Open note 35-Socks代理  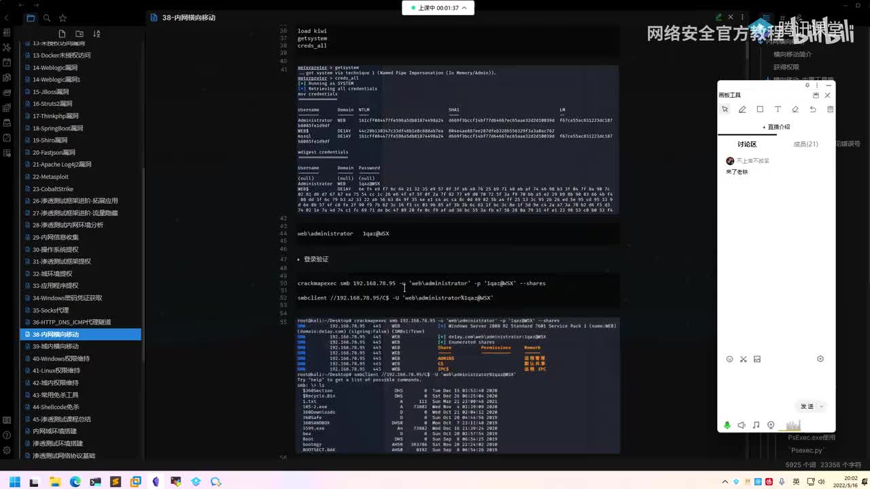click(x=51, y=310)
